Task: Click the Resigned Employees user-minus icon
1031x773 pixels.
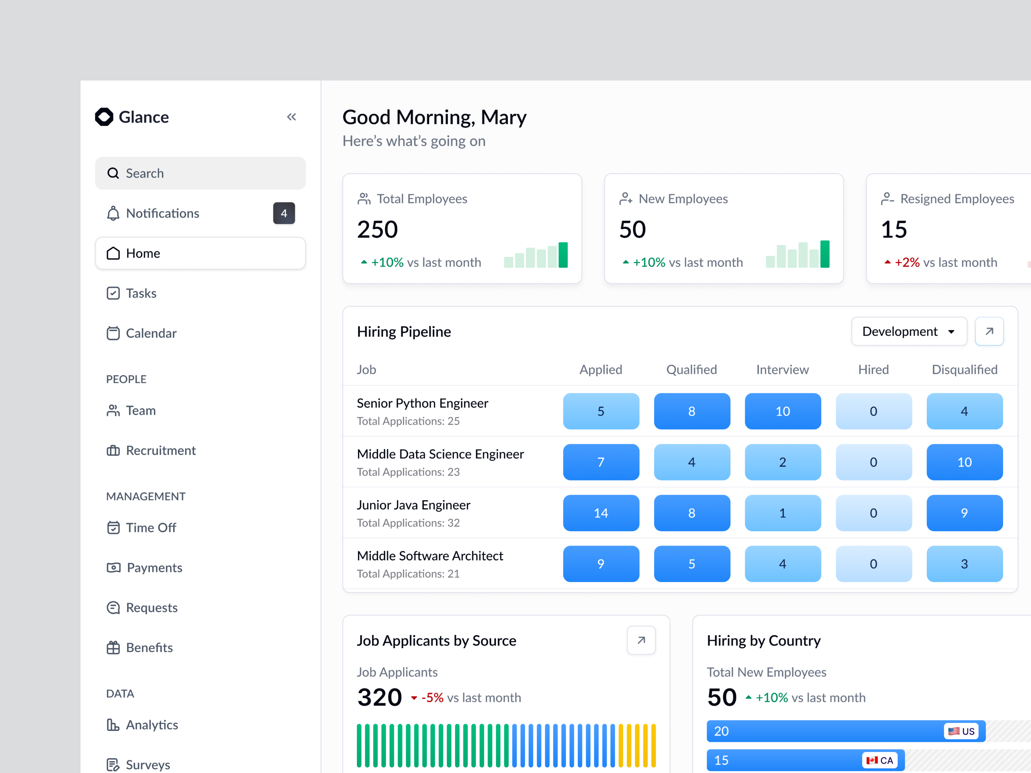Action: [x=888, y=199]
